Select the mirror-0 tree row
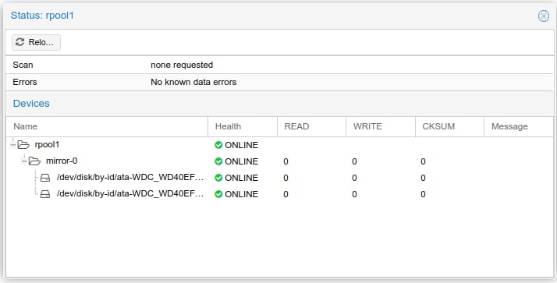 (279, 161)
